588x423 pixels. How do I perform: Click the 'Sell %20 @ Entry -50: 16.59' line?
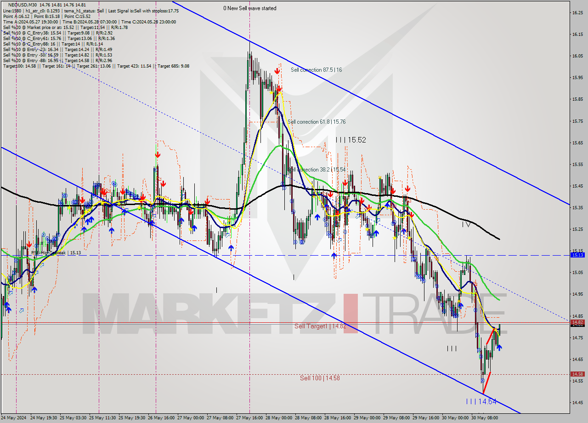[x=57, y=55]
